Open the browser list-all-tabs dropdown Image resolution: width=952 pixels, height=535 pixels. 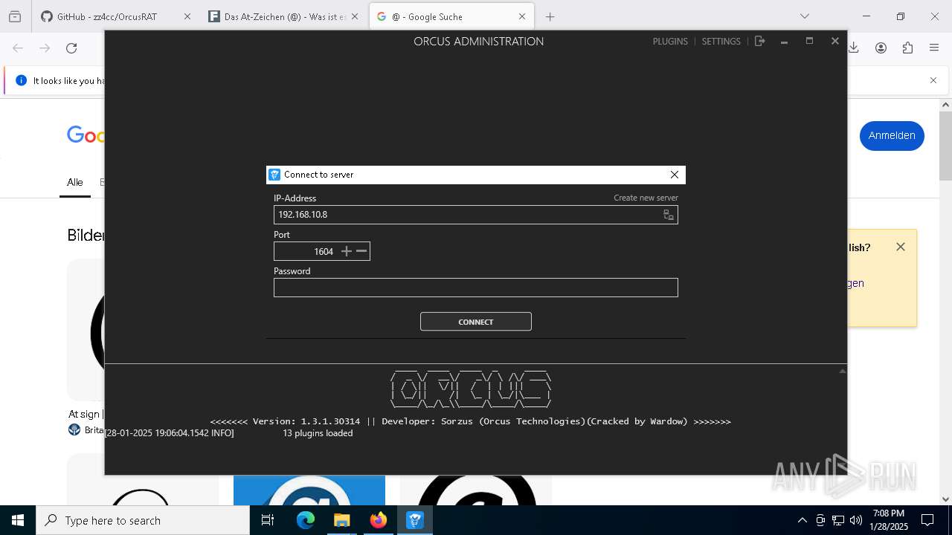point(804,16)
